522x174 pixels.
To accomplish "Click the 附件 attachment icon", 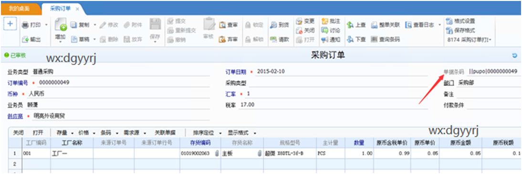I will 127,25.
